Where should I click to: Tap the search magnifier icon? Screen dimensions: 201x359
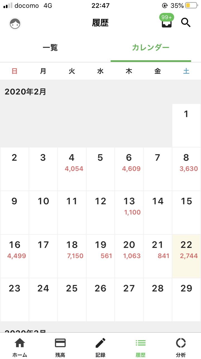pos(186,22)
